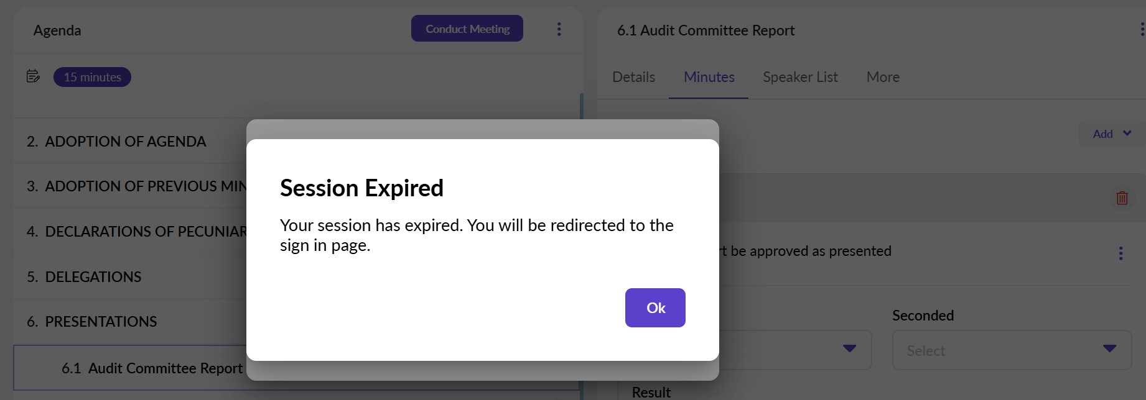This screenshot has width=1146, height=400.
Task: Click the 15 minutes duration badge
Action: point(92,77)
